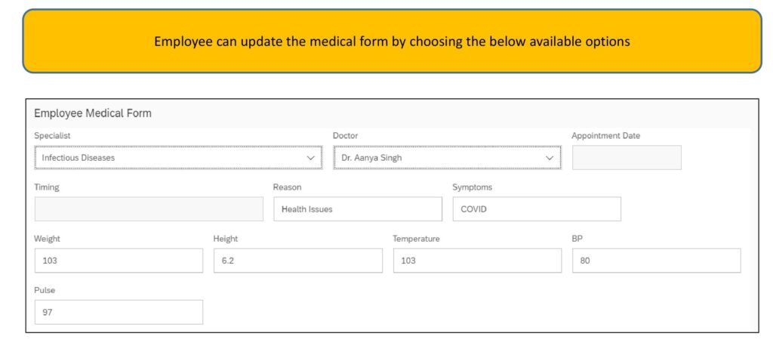
Task: Select the Symptoms field showing COVID
Action: (x=537, y=209)
